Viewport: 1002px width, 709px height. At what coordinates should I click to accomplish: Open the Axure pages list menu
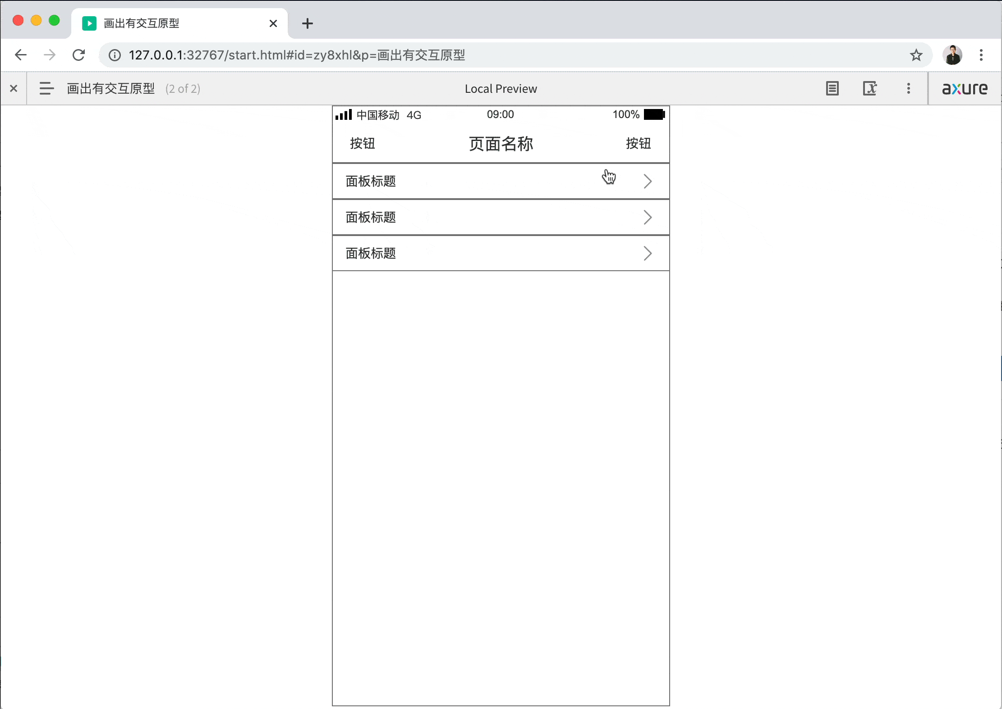pyautogui.click(x=46, y=88)
